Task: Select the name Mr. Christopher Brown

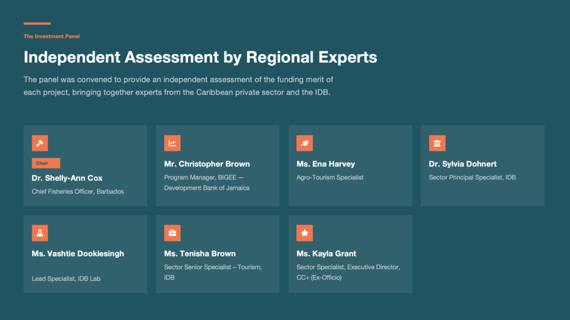Action: pyautogui.click(x=207, y=164)
